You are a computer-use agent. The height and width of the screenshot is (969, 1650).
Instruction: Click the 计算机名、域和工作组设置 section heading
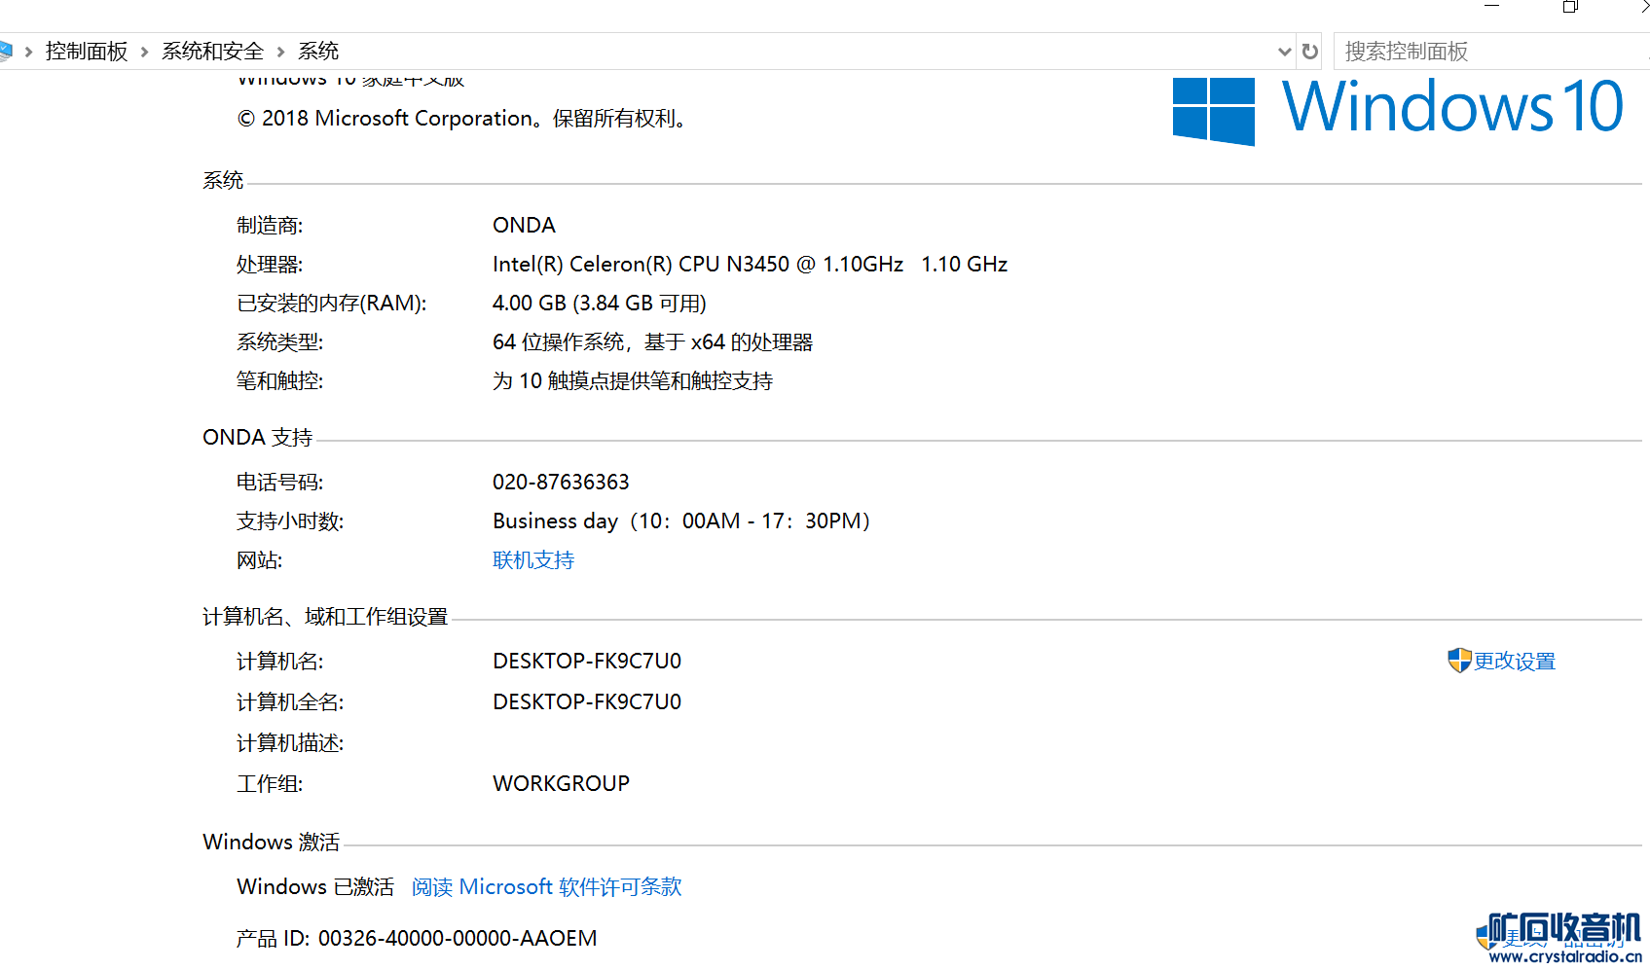pos(325,617)
